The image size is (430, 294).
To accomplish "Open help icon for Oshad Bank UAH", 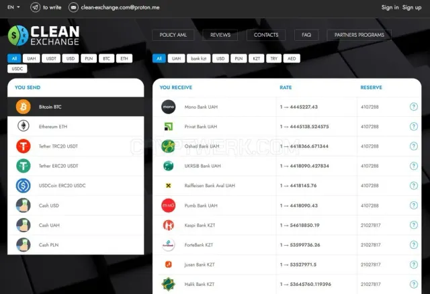I will pos(414,146).
